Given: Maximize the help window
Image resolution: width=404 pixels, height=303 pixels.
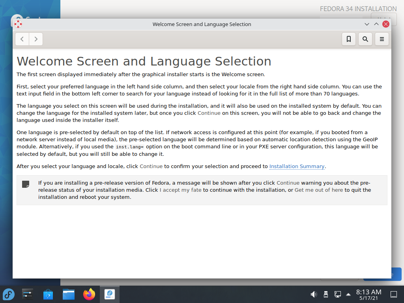Looking at the screenshot, I should click(x=376, y=24).
